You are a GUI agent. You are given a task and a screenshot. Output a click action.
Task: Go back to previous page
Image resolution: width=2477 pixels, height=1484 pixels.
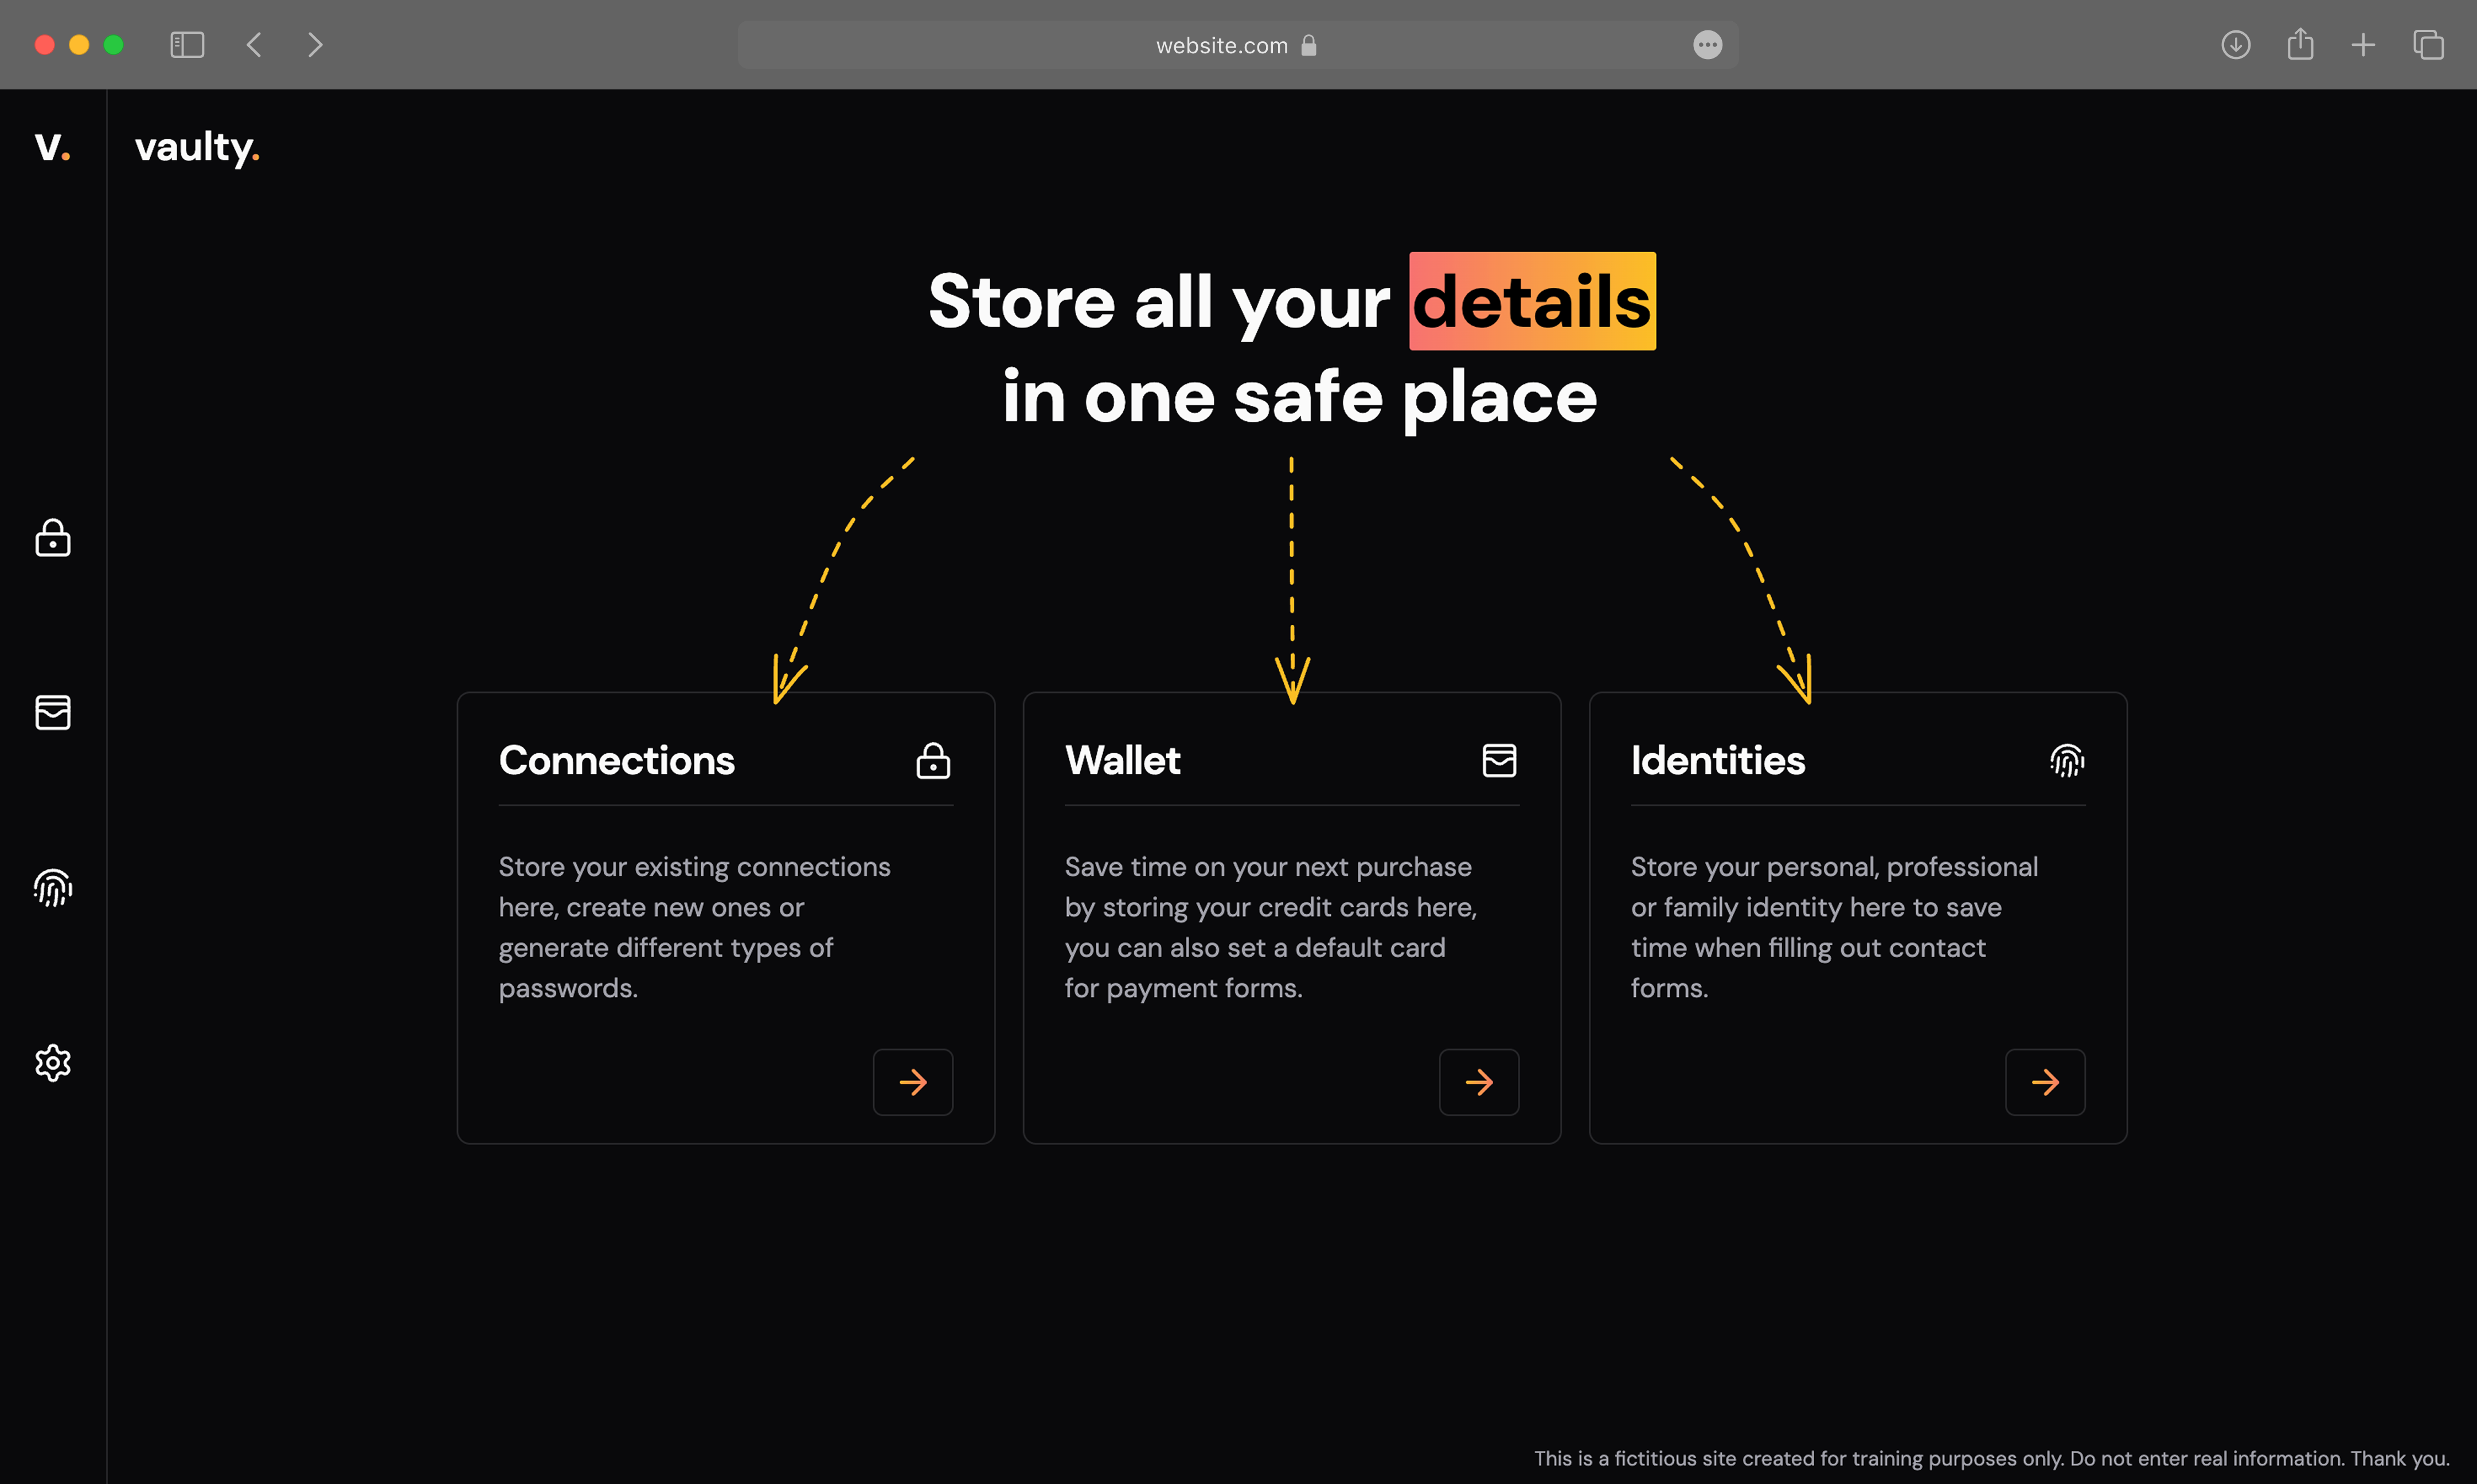254,45
